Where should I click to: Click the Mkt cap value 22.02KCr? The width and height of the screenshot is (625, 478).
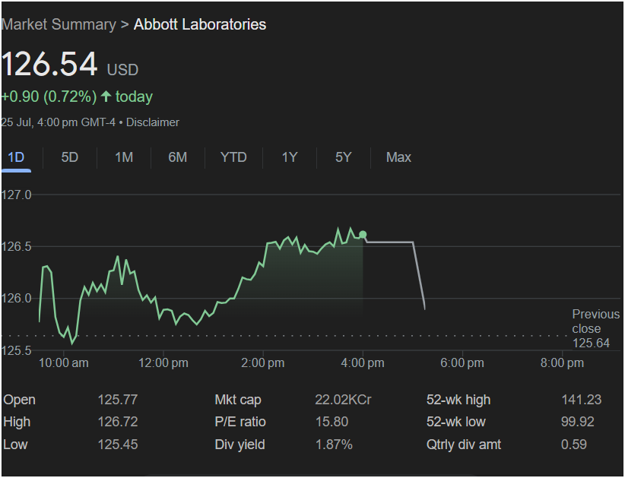pos(343,400)
